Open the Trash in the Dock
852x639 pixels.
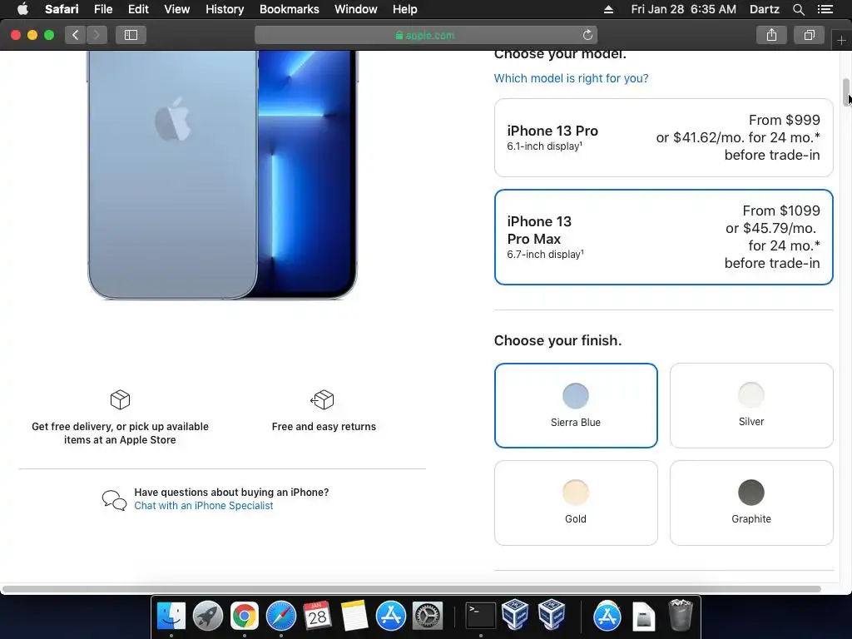(x=681, y=615)
